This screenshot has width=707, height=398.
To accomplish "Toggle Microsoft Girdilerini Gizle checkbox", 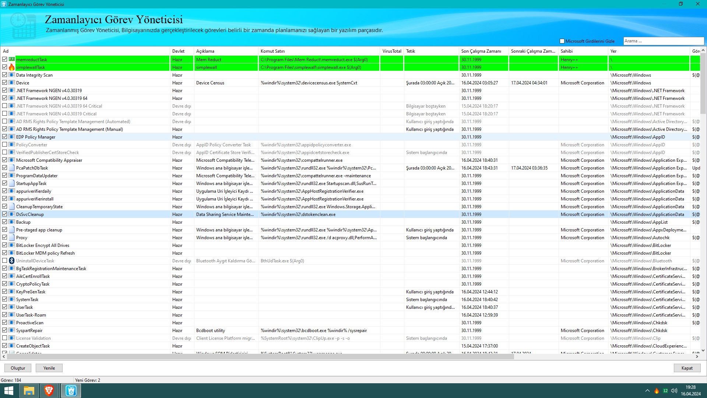I will [x=562, y=41].
